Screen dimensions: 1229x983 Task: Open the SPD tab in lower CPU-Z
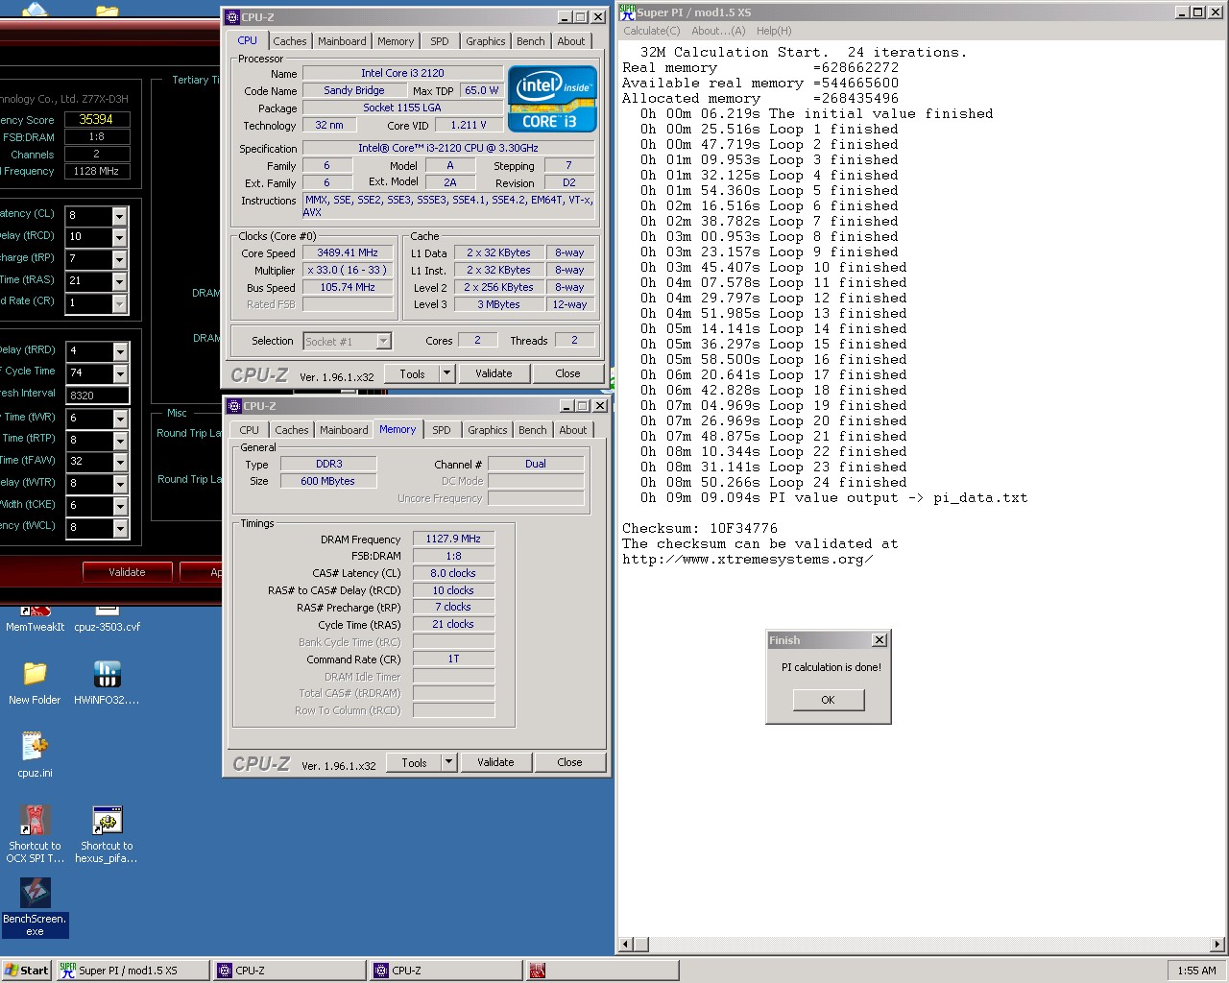click(x=442, y=430)
